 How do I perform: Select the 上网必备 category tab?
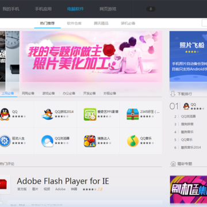pyautogui.click(x=8, y=93)
